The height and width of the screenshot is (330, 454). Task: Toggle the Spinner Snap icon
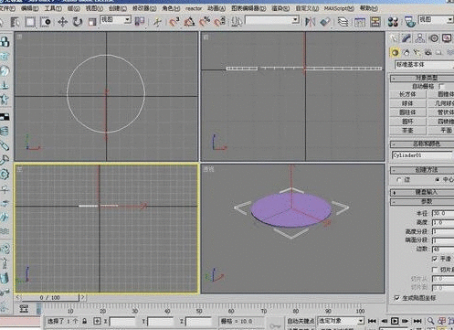220,22
